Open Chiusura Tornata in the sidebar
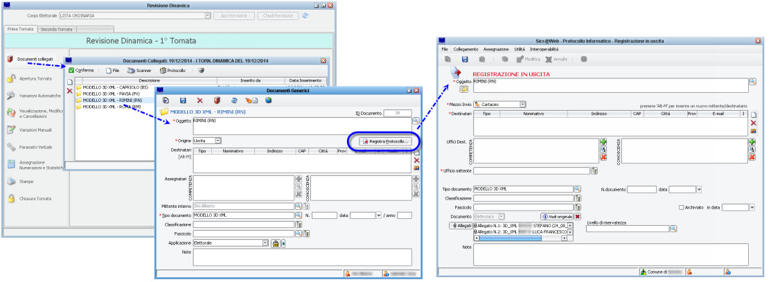The height and width of the screenshot is (282, 771). click(x=30, y=199)
